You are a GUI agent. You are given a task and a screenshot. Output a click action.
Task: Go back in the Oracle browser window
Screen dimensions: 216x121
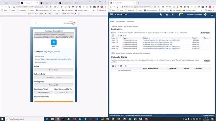110,7
